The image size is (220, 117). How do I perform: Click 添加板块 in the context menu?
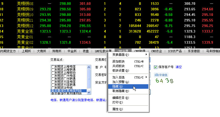click(119, 61)
